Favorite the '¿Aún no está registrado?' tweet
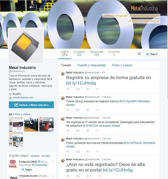The width and height of the screenshot is (168, 179). point(88,176)
